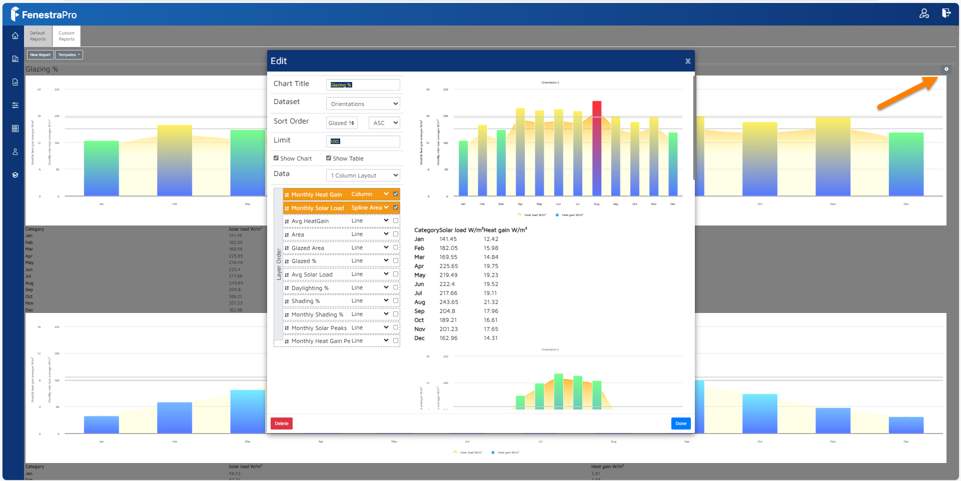
Task: Grab the reorder handle for Area layer
Action: (287, 234)
